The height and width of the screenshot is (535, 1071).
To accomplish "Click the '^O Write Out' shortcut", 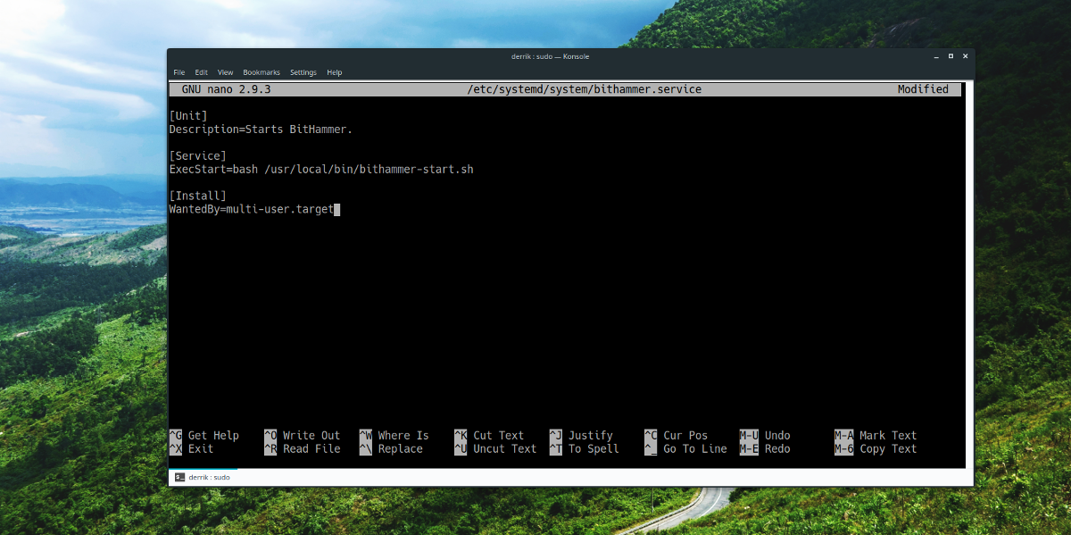I will click(x=303, y=436).
